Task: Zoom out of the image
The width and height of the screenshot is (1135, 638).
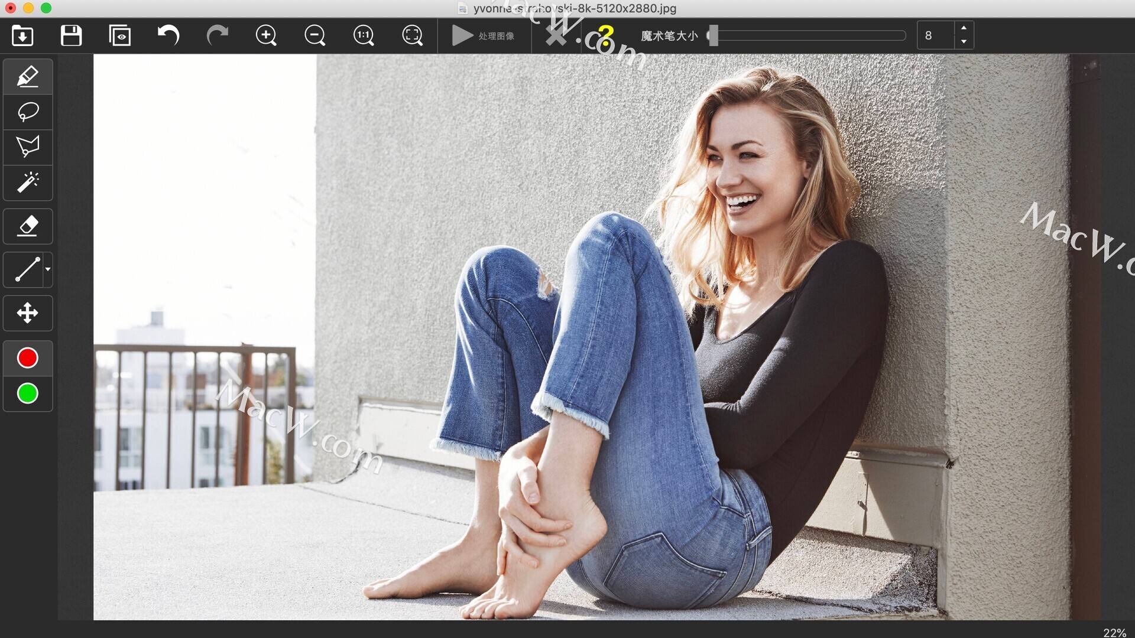Action: (315, 35)
